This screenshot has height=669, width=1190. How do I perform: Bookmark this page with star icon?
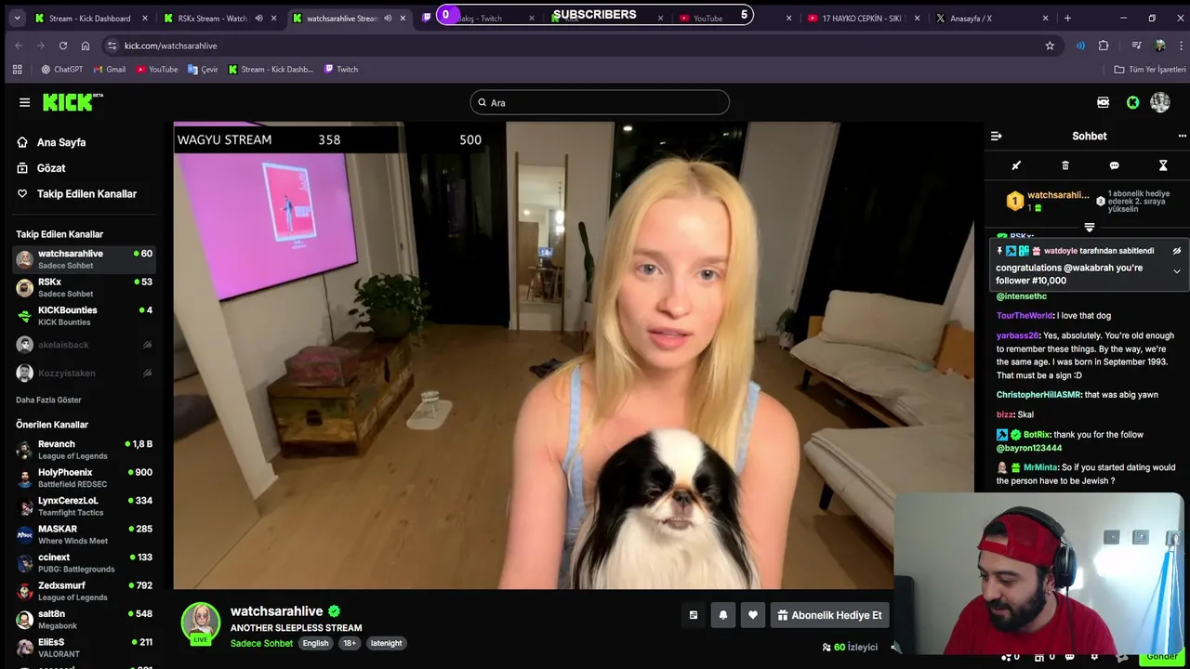click(x=1050, y=46)
